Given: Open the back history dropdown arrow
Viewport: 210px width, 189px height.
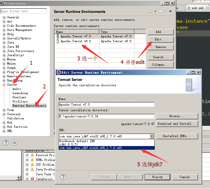Looking at the screenshot, I should (x=155, y=12).
